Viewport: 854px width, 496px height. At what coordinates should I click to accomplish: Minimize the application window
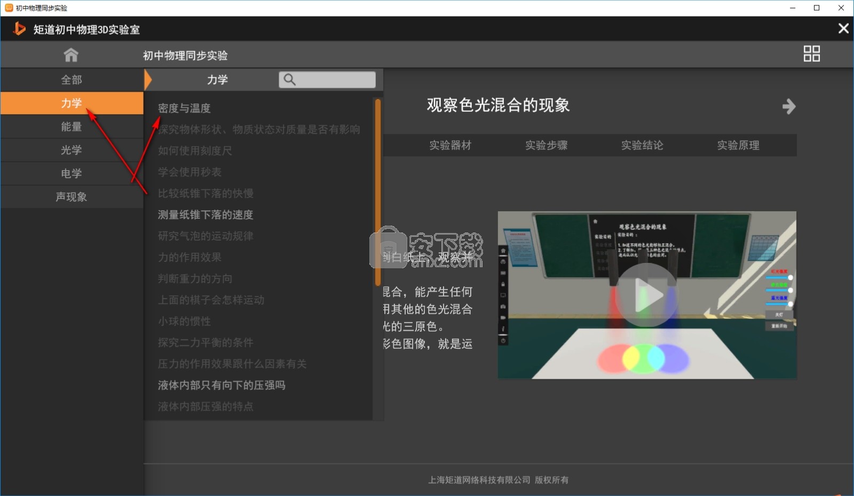point(793,7)
